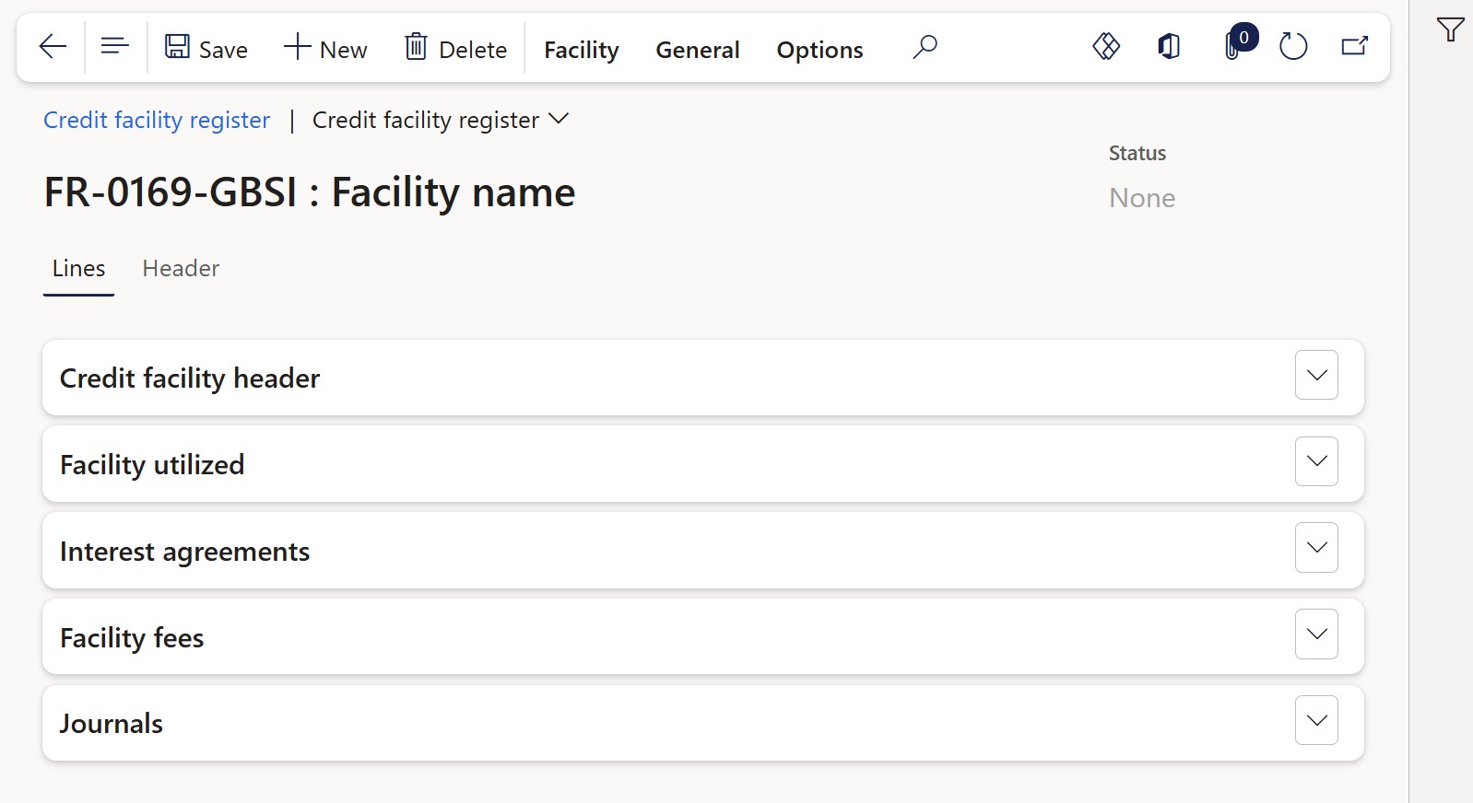This screenshot has width=1473, height=803.
Task: Open the Credit facility register view dropdown
Action: pyautogui.click(x=441, y=121)
